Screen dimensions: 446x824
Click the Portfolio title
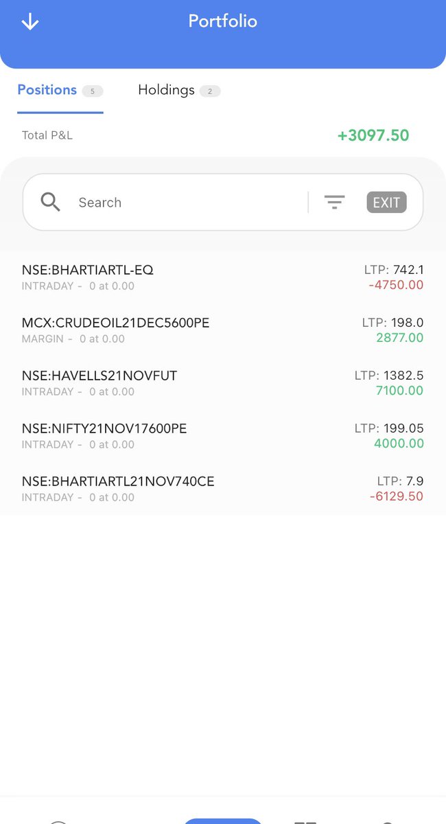(x=223, y=21)
